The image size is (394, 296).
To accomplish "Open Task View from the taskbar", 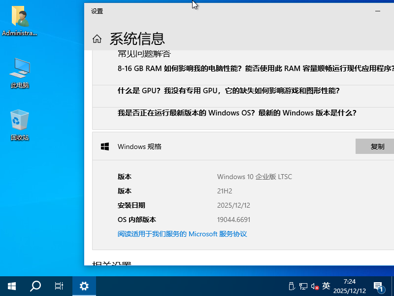I will (59, 286).
